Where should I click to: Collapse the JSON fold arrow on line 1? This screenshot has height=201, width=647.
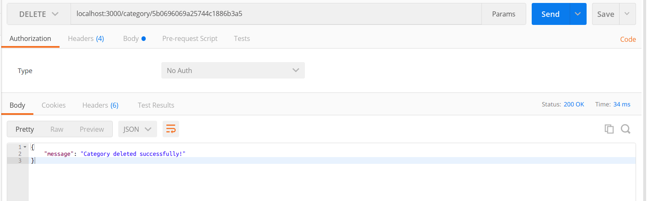click(x=25, y=147)
